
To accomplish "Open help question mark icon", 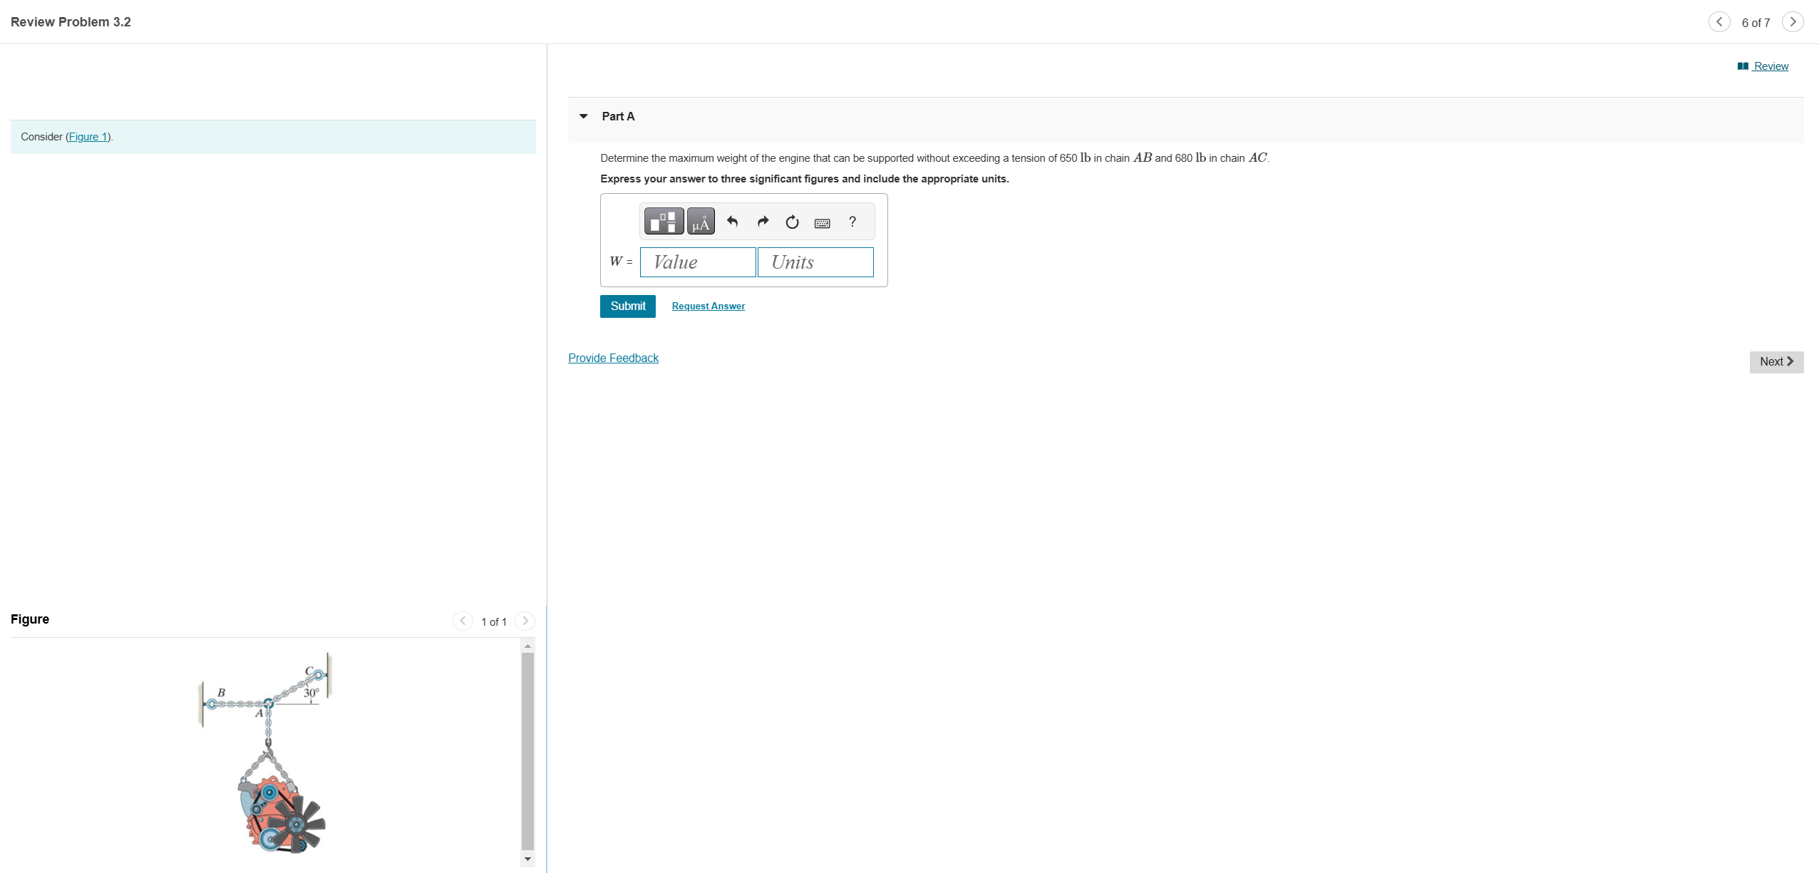I will point(852,222).
